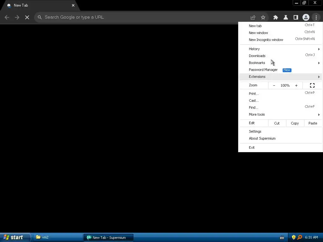Click the share page icon
323x242 pixels.
(x=253, y=17)
